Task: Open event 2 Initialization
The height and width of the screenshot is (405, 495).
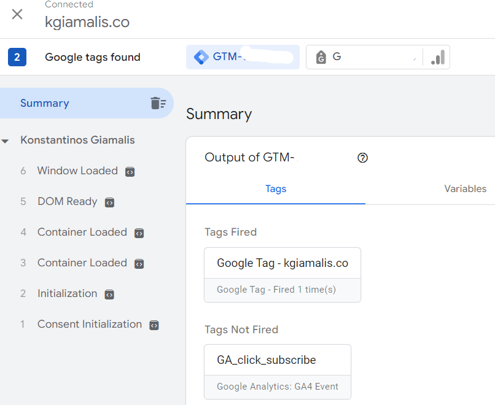Action: pos(67,293)
